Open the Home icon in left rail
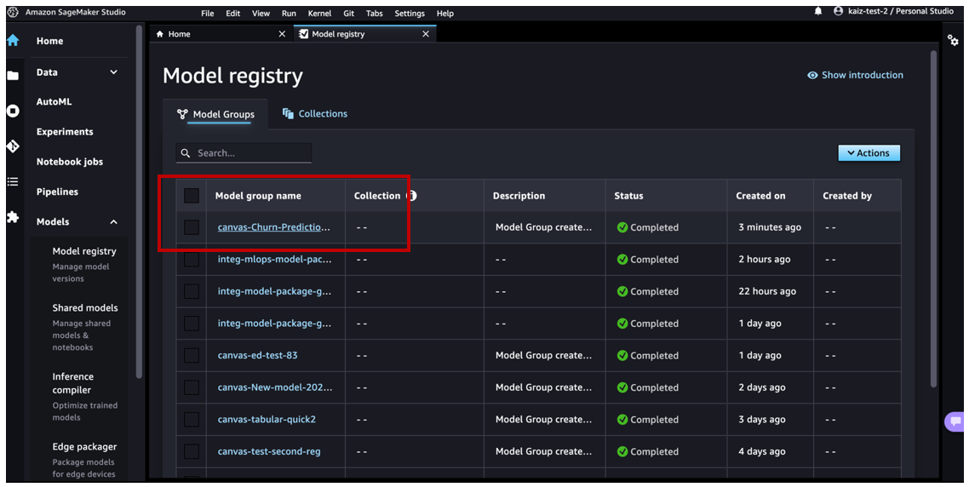Screen dimensions: 969x487 pyautogui.click(x=13, y=41)
